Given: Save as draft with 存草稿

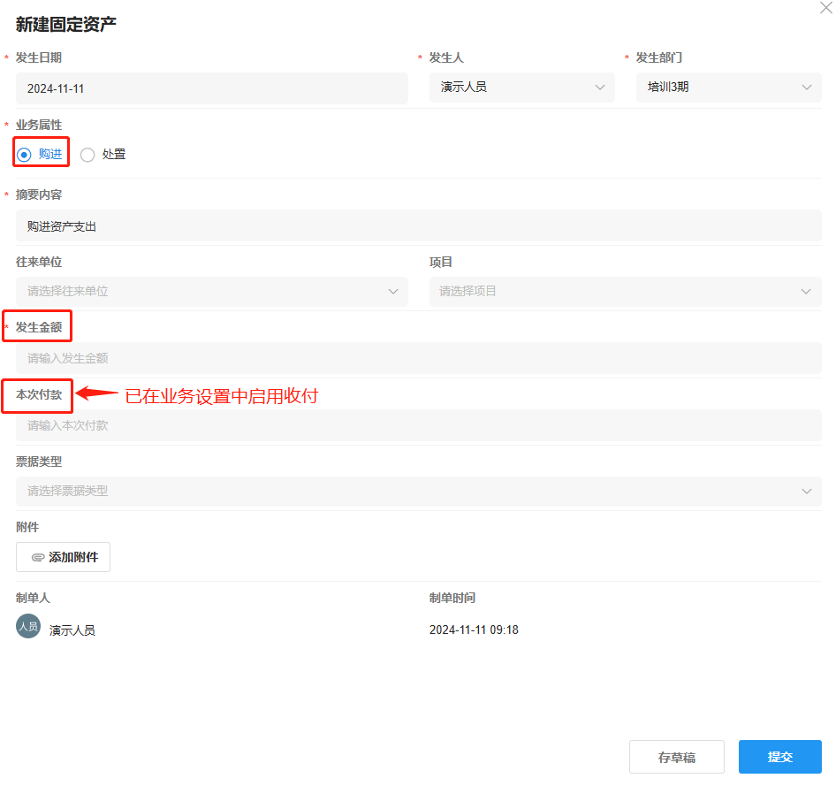Looking at the screenshot, I should [x=676, y=757].
